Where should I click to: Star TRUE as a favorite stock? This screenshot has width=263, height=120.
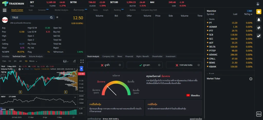point(57,17)
